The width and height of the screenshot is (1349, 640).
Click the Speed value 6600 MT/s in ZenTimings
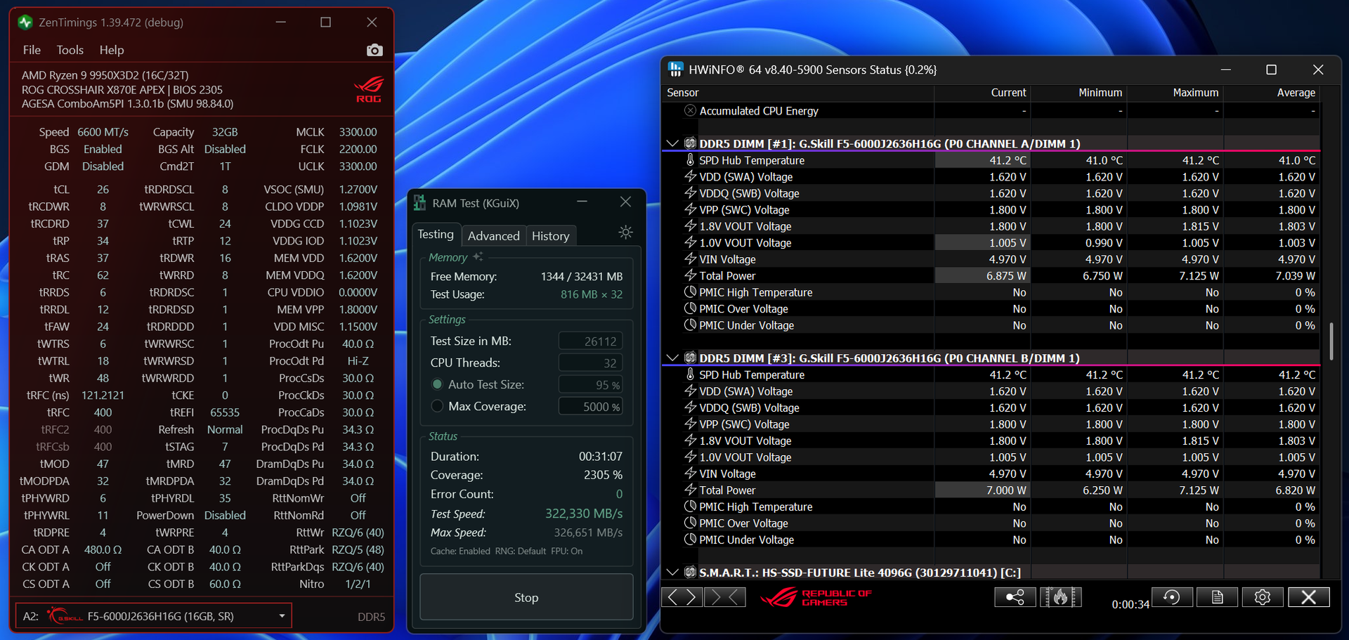(x=103, y=132)
